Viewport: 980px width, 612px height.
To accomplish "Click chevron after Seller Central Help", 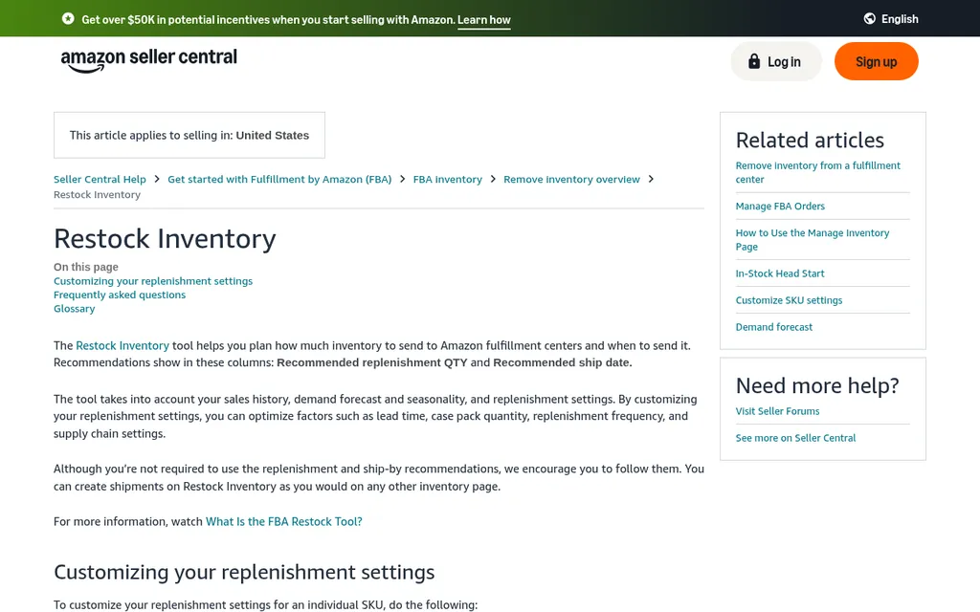I will 157,179.
